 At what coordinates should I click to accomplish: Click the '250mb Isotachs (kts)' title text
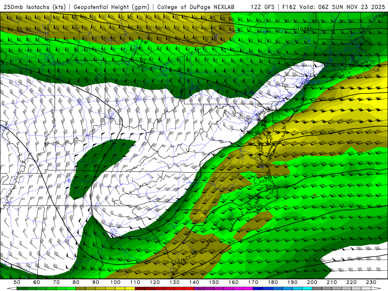click(x=34, y=7)
